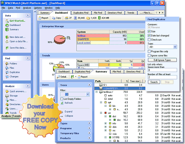Click the Folders icon under Find
Image resolution: width=185 pixels, height=144 pixels.
(x=7, y=63)
